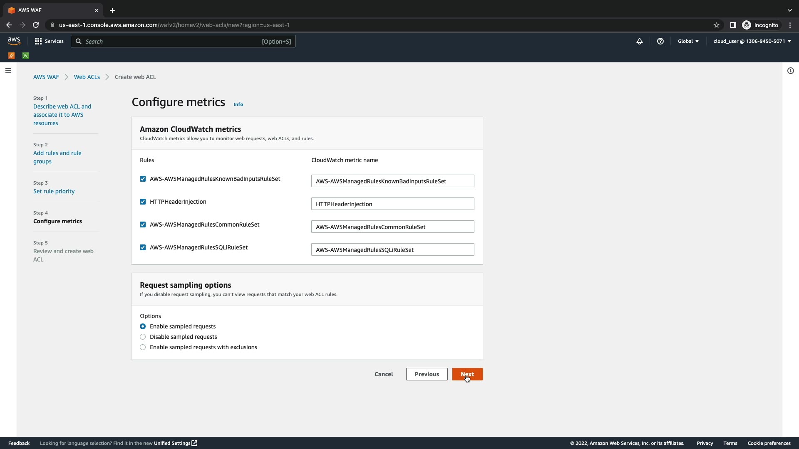Image resolution: width=799 pixels, height=449 pixels.
Task: Open the Global region dropdown
Action: 688,41
